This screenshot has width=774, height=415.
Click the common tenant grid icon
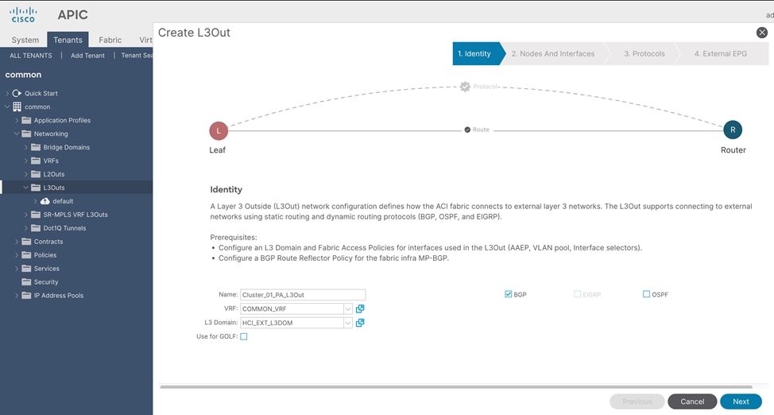tap(17, 107)
